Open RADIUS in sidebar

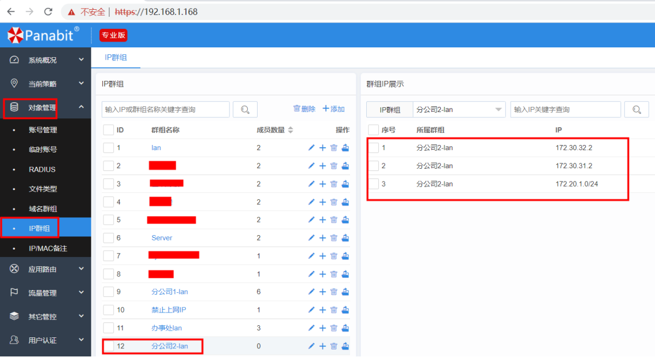coord(42,169)
